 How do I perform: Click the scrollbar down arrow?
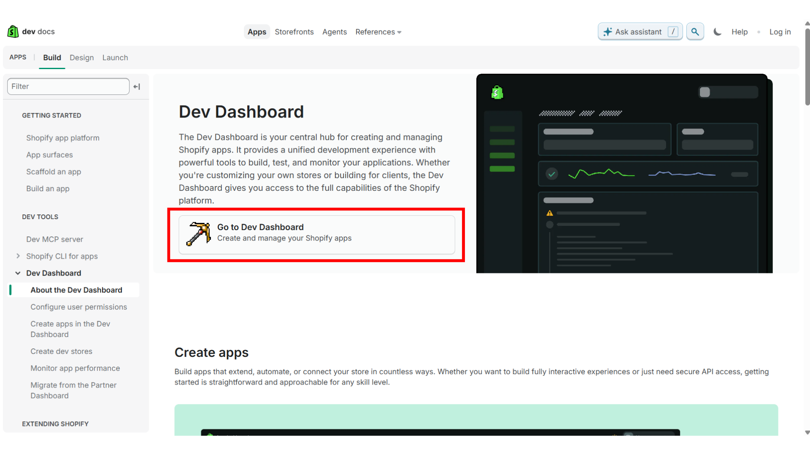[807, 432]
